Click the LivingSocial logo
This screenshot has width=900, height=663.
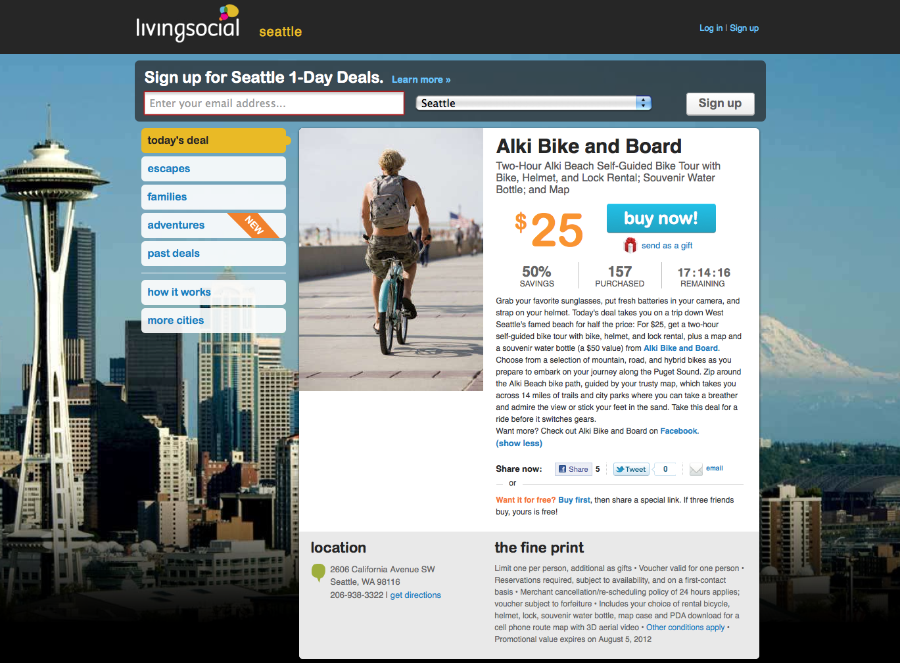click(x=188, y=23)
